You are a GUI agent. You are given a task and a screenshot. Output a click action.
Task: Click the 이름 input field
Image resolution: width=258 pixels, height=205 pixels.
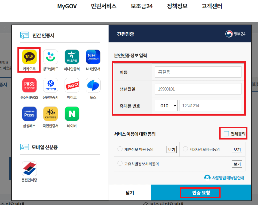(x=198, y=72)
